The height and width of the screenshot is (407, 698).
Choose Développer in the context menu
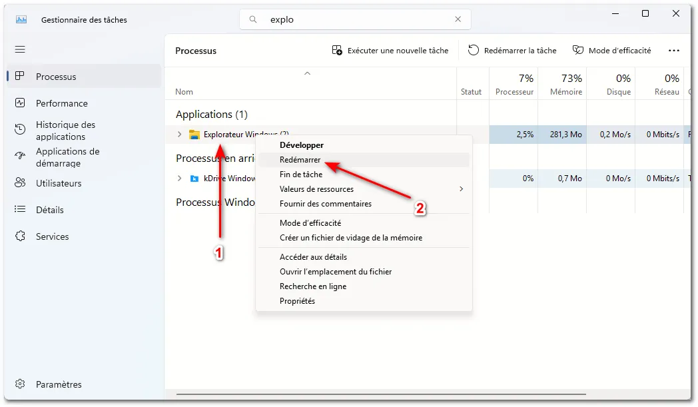[x=364, y=145]
